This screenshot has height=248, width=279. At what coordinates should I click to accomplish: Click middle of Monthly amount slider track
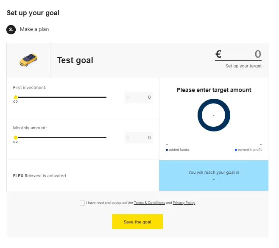[x=62, y=137]
